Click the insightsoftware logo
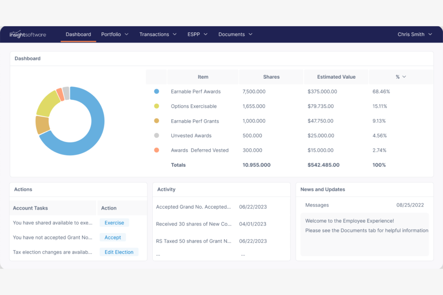 [28, 34]
